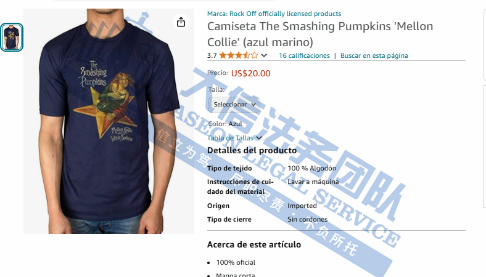
Task: Click Buscar en esta página link
Action: [x=374, y=55]
